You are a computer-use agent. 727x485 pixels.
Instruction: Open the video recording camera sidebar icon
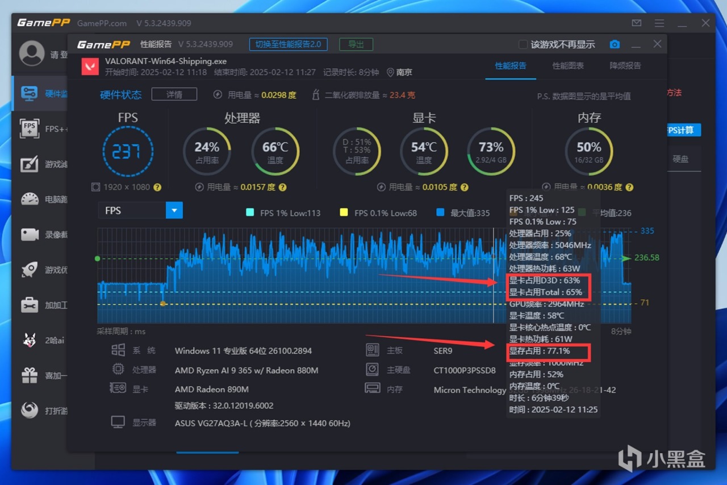(30, 234)
